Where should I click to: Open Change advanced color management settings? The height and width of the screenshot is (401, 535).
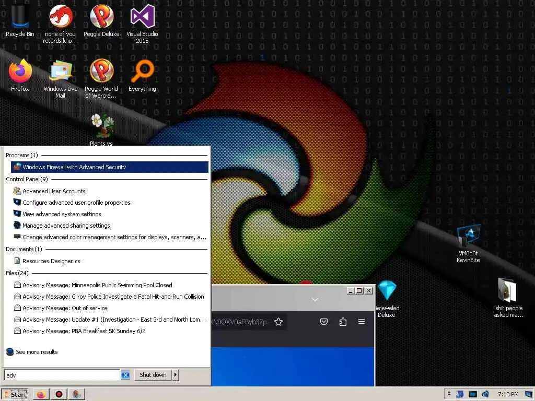(110, 237)
